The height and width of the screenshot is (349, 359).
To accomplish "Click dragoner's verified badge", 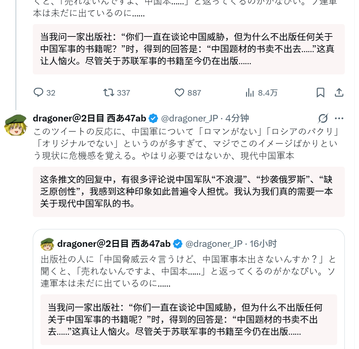I will pyautogui.click(x=153, y=118).
